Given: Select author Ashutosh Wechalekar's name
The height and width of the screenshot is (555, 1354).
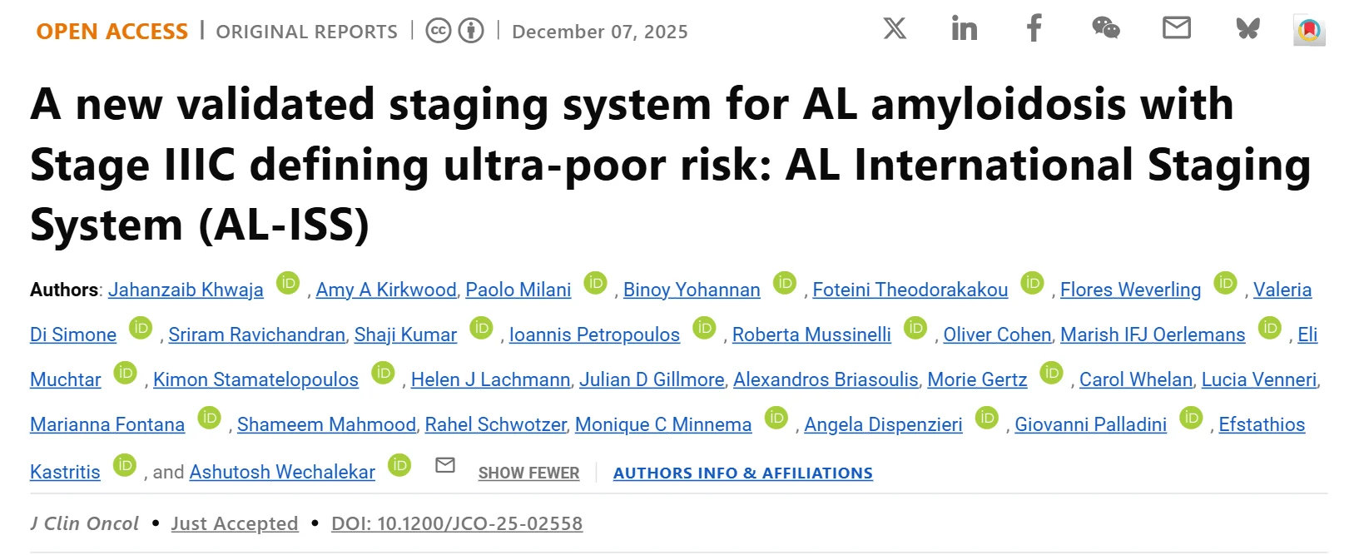Looking at the screenshot, I should pyautogui.click(x=281, y=472).
